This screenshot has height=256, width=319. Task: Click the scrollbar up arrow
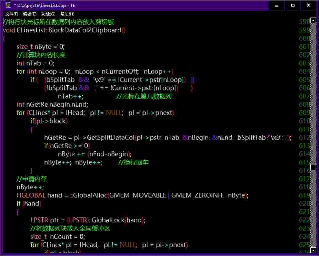tap(313, 21)
